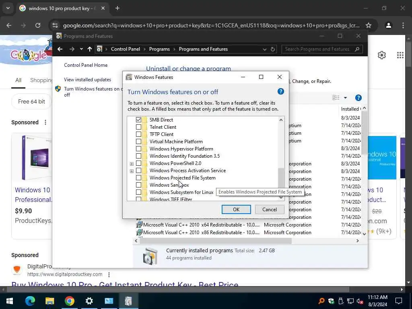Click Chrome reload page button
Viewport: 412px width, 309px height.
pyautogui.click(x=38, y=25)
